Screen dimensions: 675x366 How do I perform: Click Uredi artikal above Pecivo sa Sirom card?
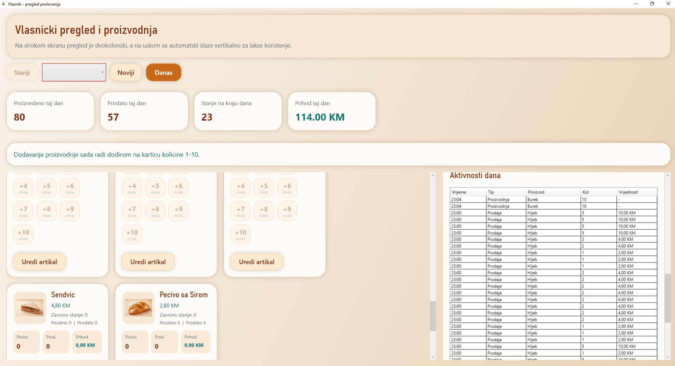point(148,262)
